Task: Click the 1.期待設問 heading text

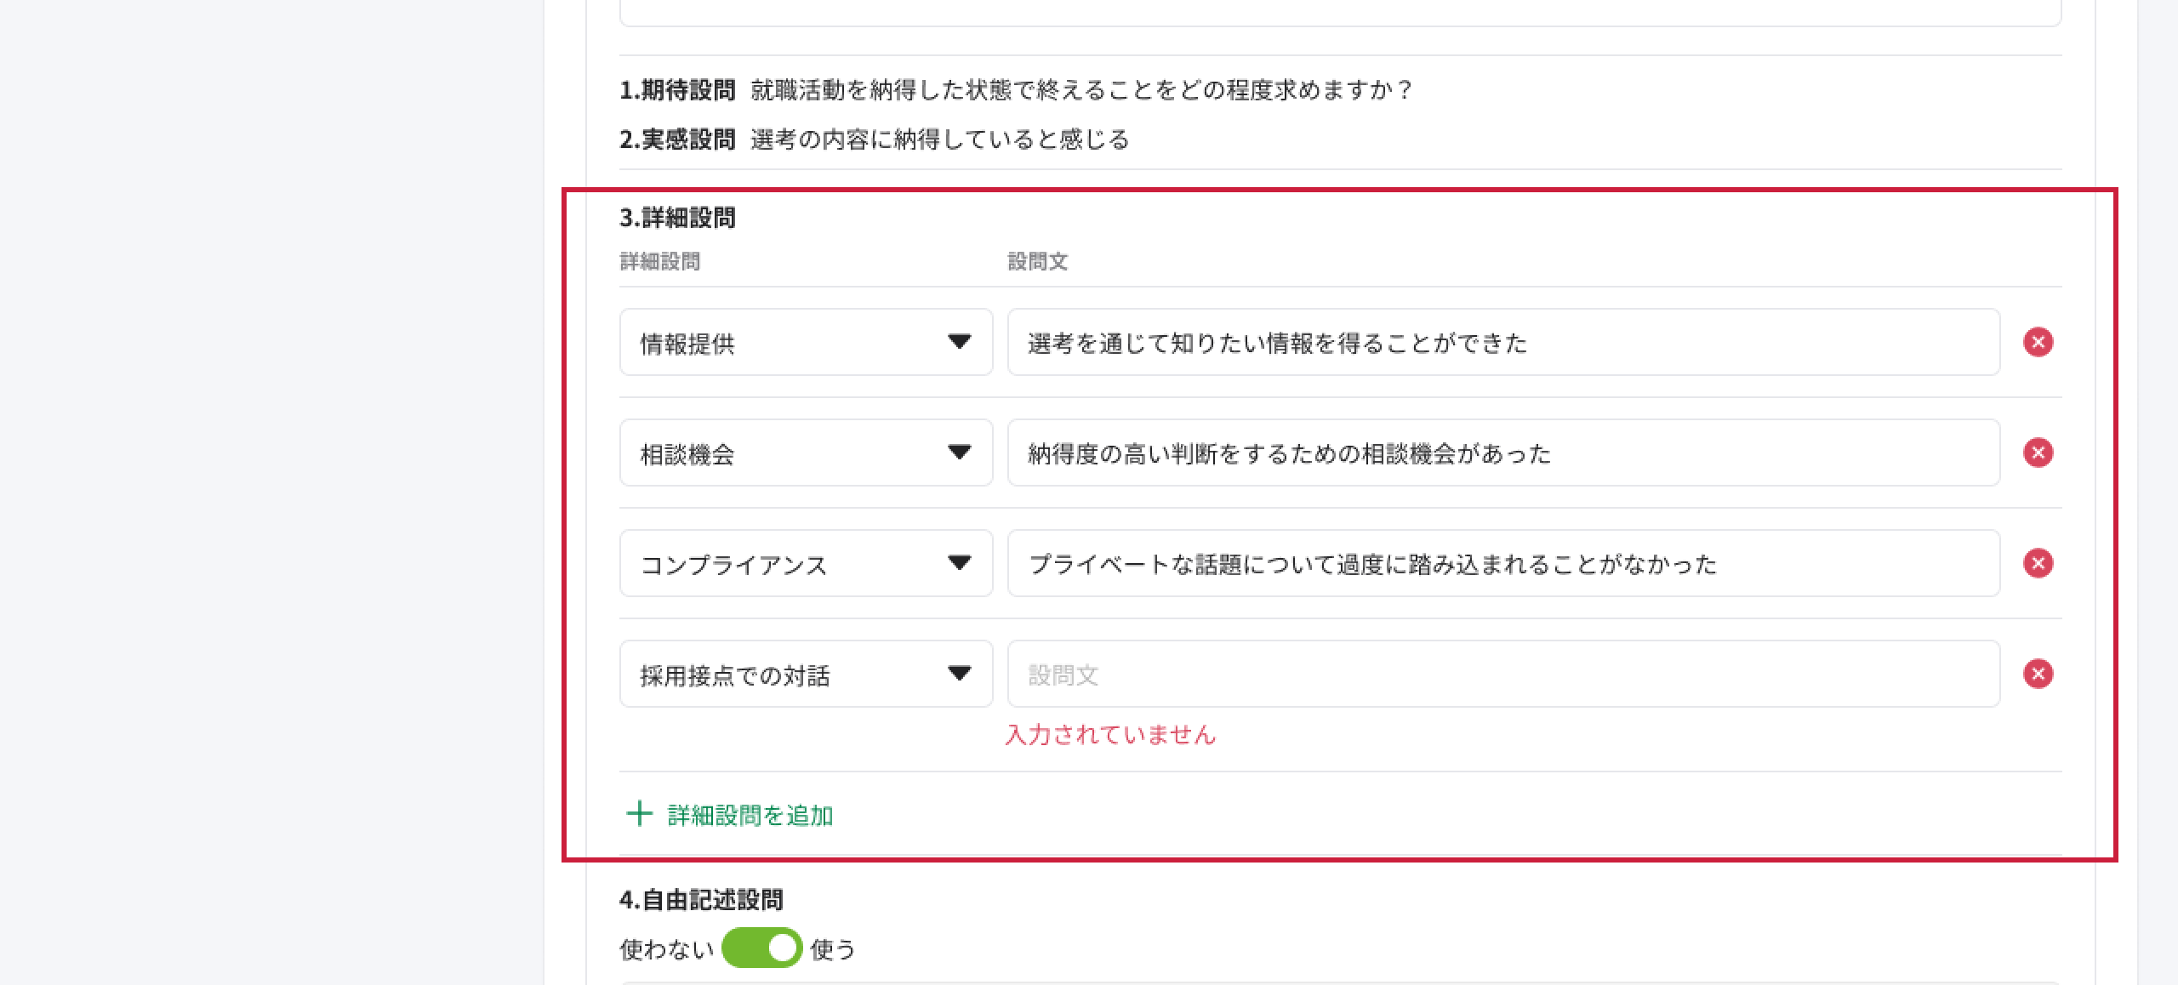Action: pos(677,90)
